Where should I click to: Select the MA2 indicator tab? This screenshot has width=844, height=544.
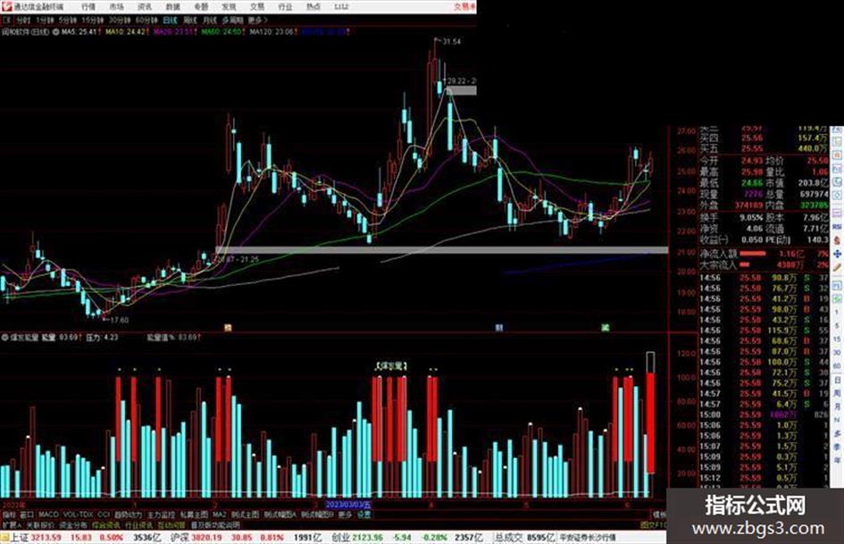[x=219, y=515]
